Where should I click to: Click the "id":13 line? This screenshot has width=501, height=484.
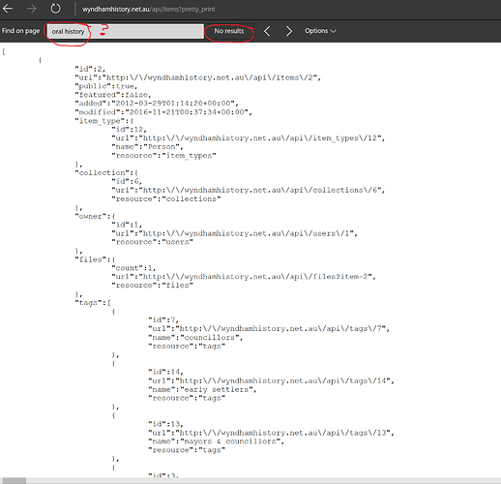click(x=165, y=424)
